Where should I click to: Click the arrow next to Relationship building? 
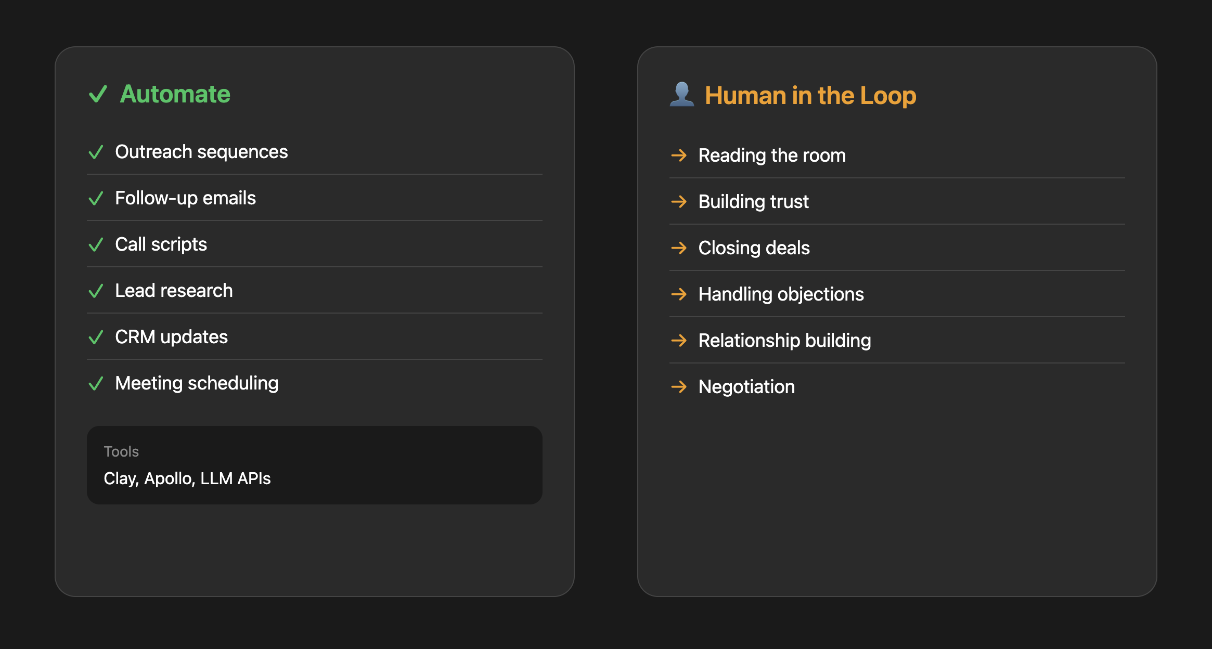tap(679, 341)
